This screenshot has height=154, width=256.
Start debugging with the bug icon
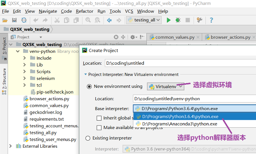pyautogui.click(x=178, y=20)
